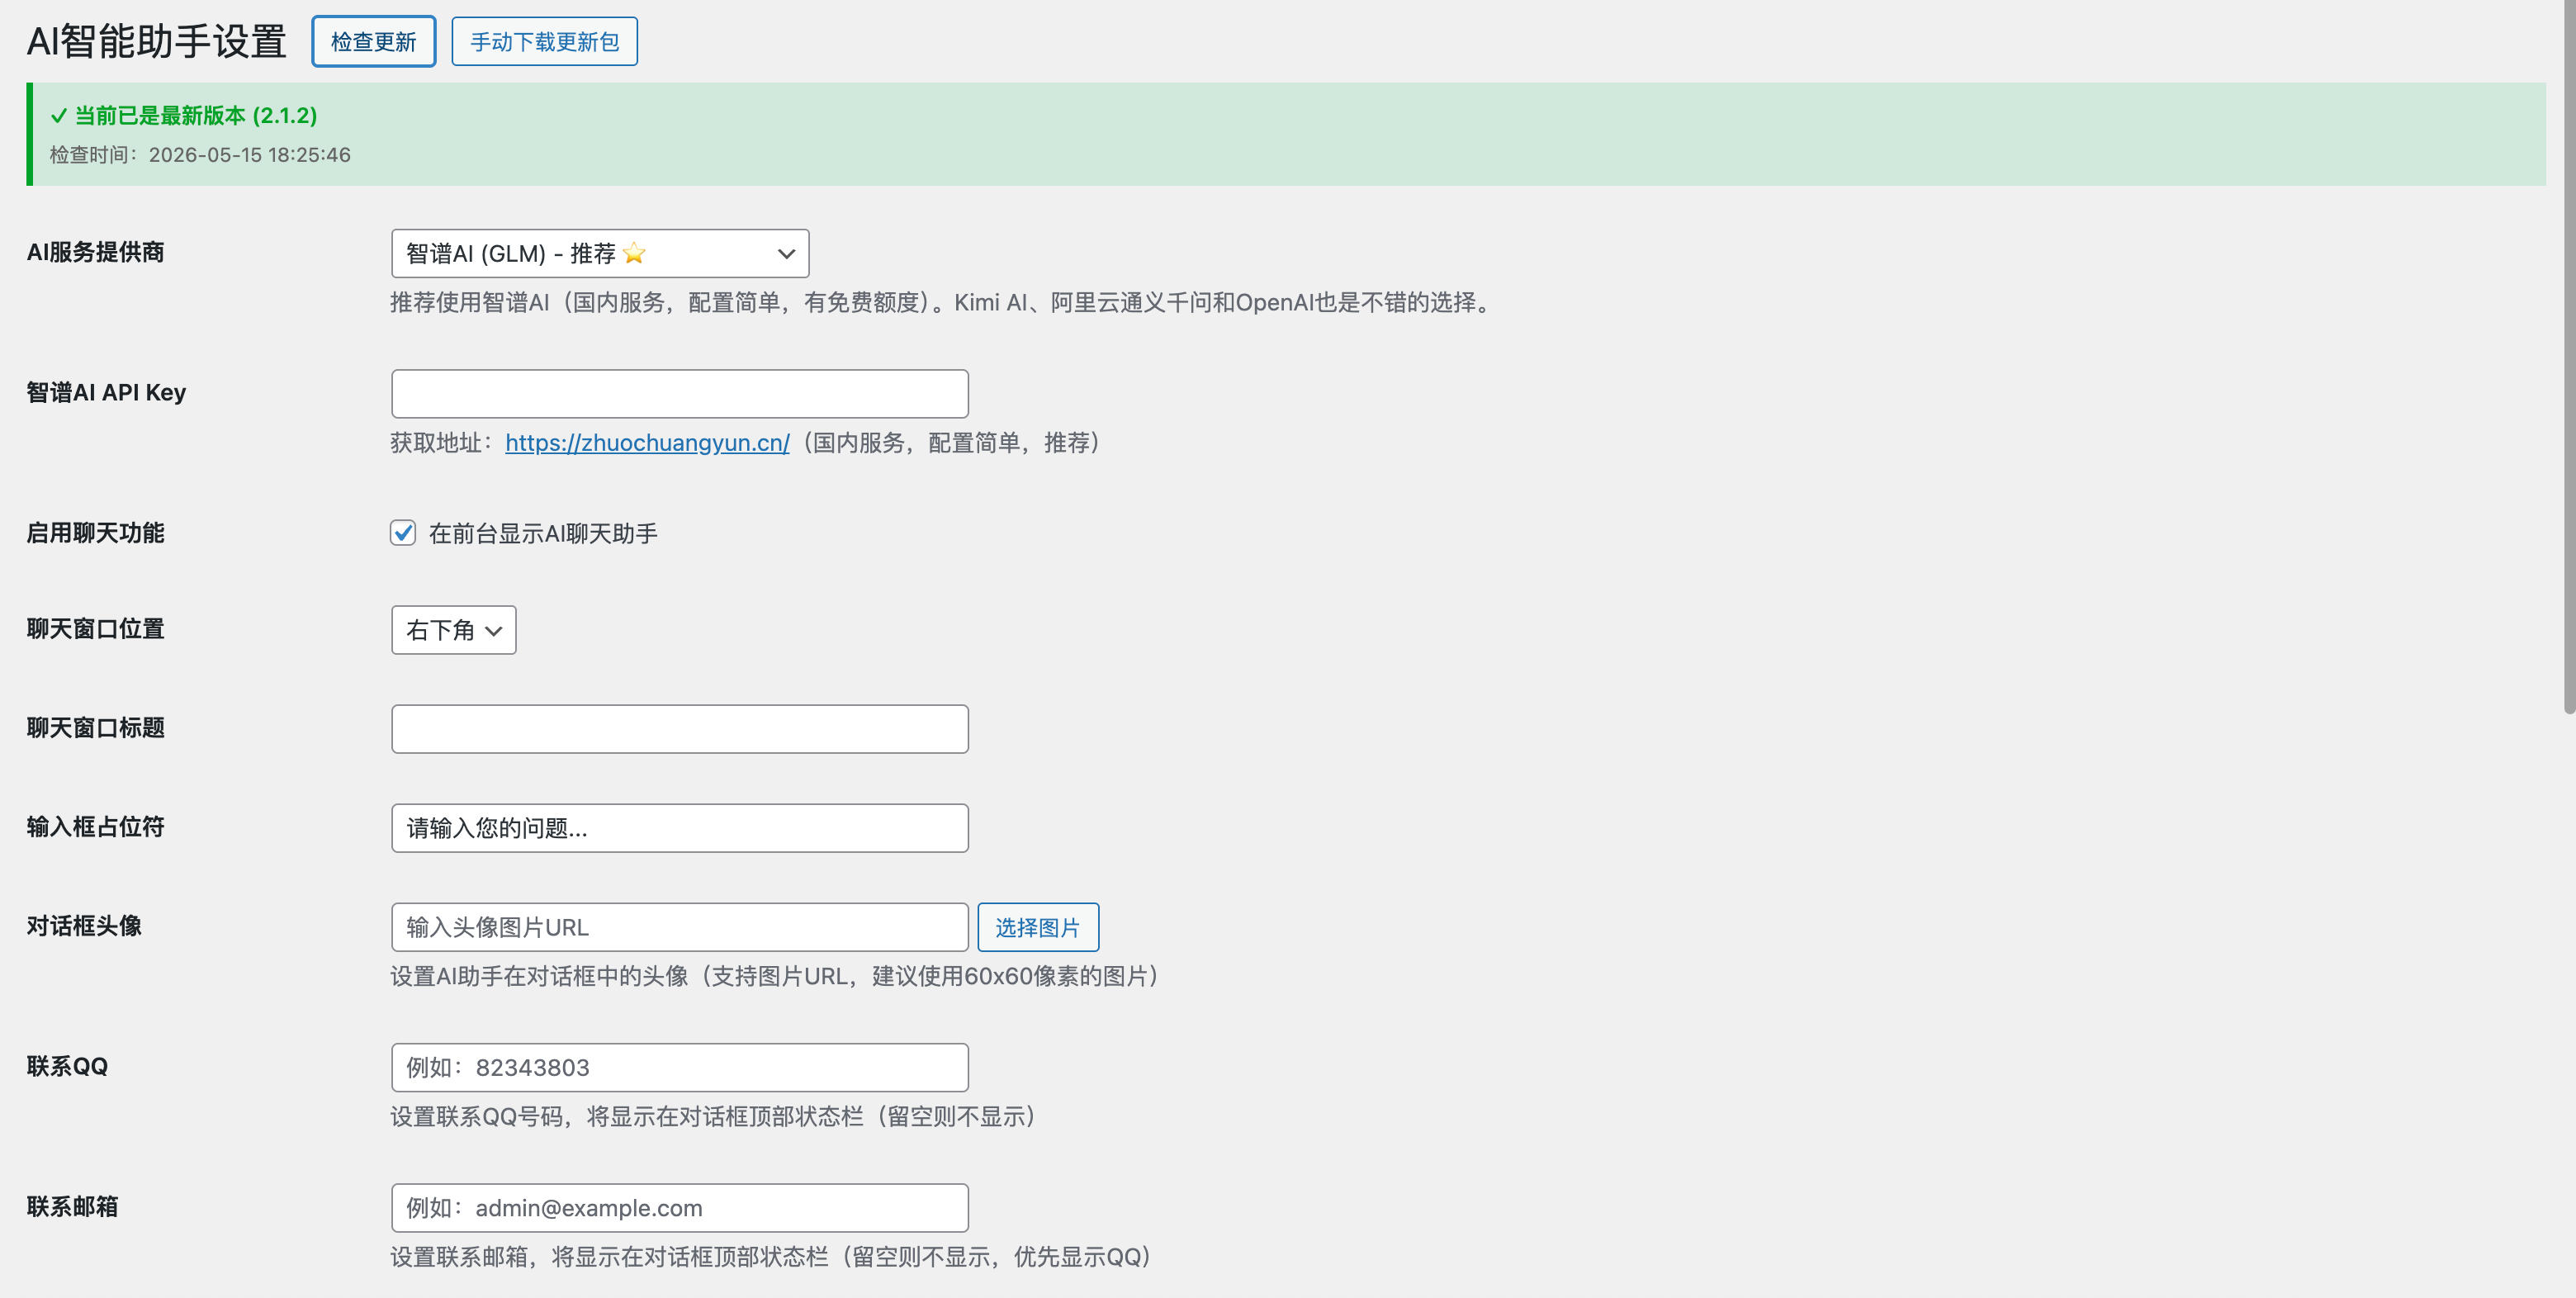The width and height of the screenshot is (2576, 1298).
Task: Click the 在前台显示AI聊天助手 checkbox label
Action: (543, 534)
